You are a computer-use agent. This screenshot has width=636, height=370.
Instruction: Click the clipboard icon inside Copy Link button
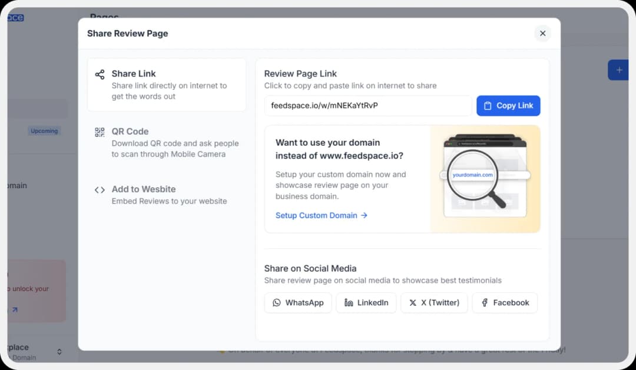488,105
